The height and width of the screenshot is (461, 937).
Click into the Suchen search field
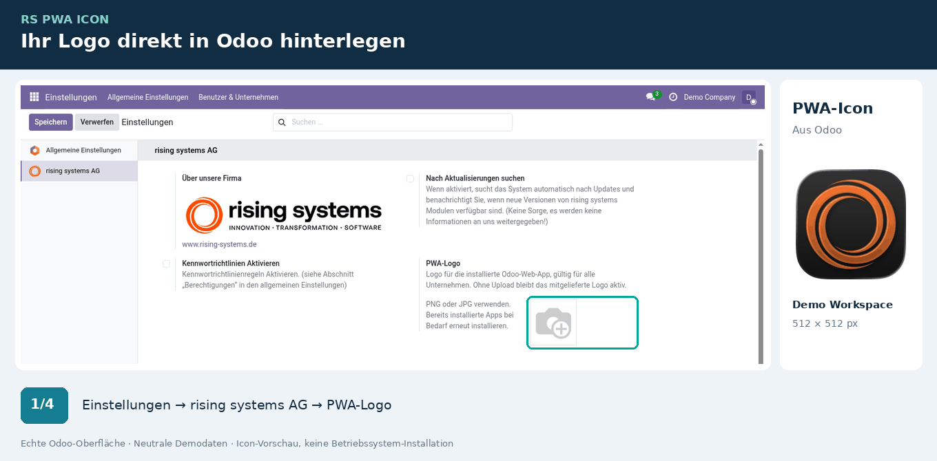point(393,122)
